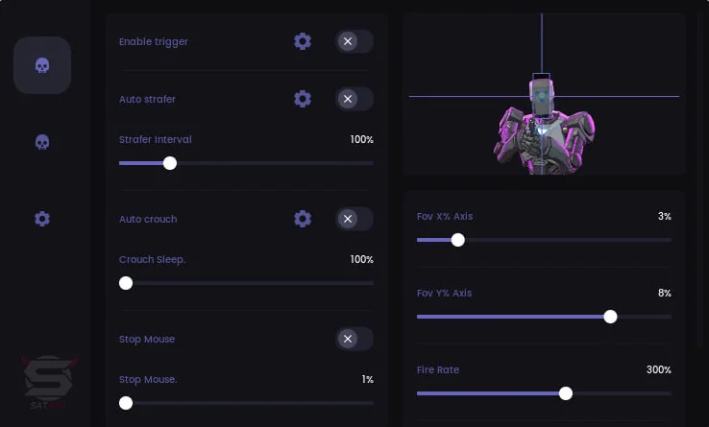The width and height of the screenshot is (709, 427).
Task: Click the Crouch Sleep slider handle
Action: 126,283
